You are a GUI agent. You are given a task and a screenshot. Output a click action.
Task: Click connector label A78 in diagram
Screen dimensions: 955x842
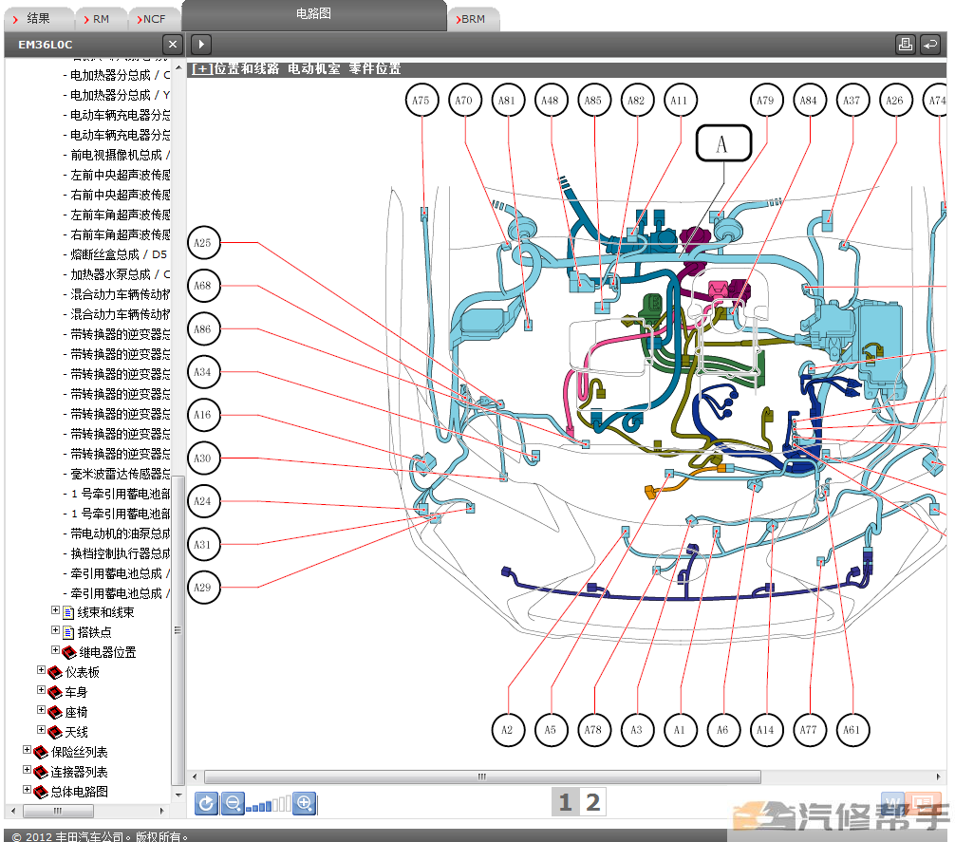click(x=594, y=729)
